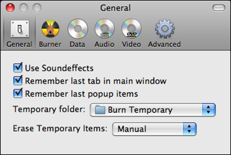Open the General preferences switch icon
Screen dimensions: 231x155
19,29
